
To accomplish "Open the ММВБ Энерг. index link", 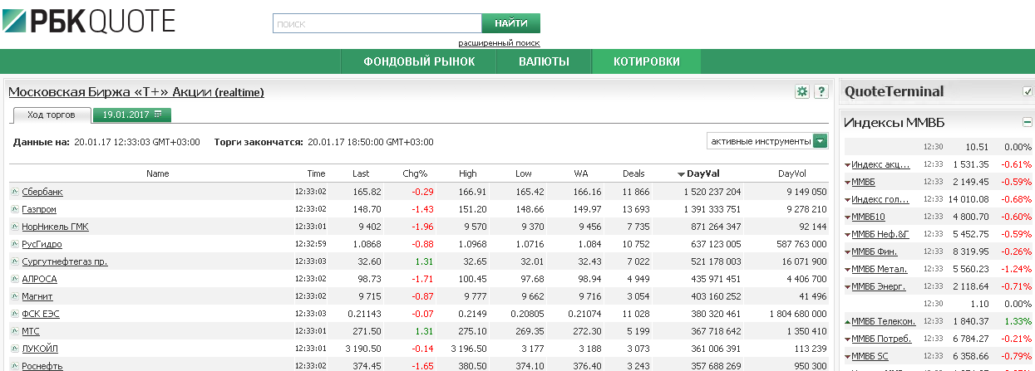I will 879,286.
